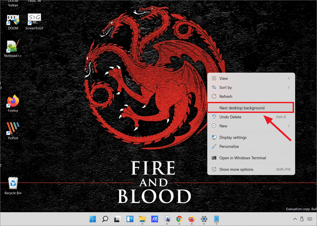
Task: Open Settings gear on the taskbar
Action: (x=204, y=219)
